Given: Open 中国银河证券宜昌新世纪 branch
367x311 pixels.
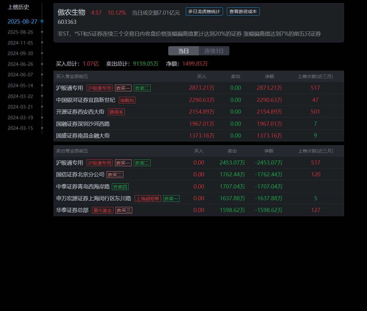Looking at the screenshot, I should pos(86,100).
